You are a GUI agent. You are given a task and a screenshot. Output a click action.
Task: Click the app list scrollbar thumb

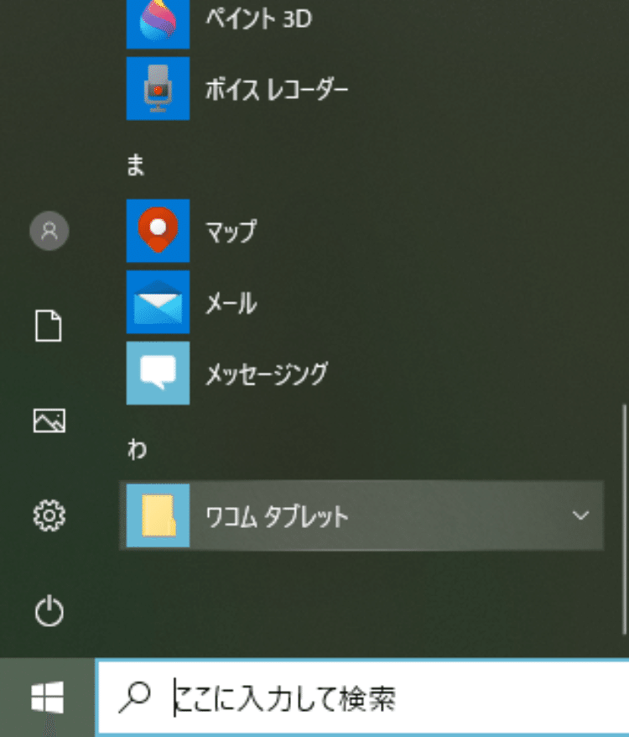point(624,519)
